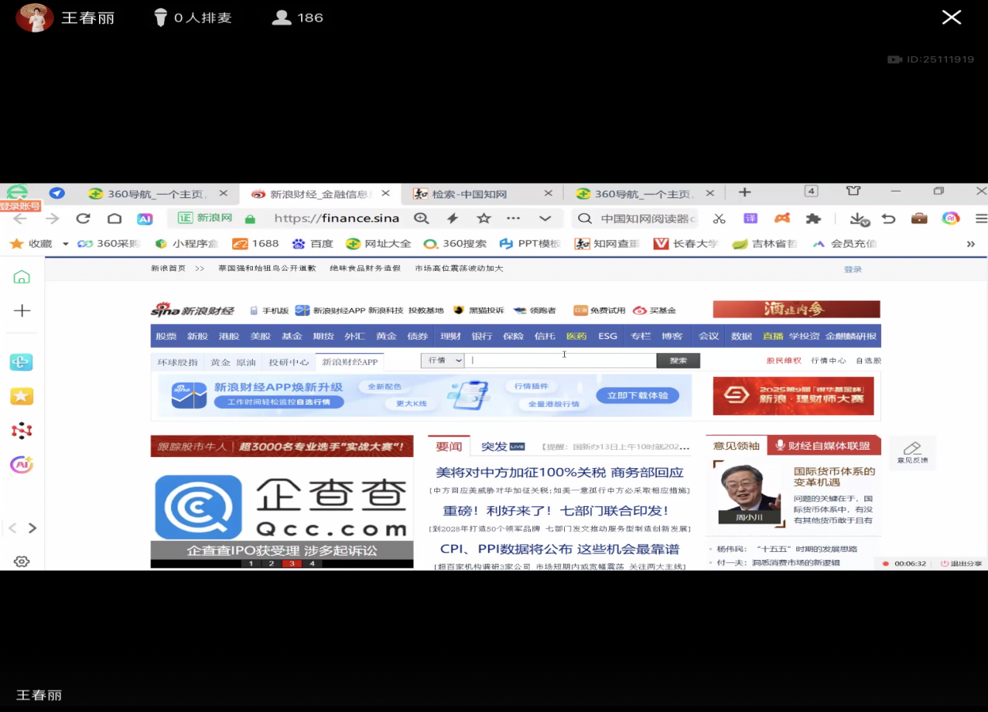Screen dimensions: 988x712
Task: Select the 突发 news tab
Action: (x=494, y=447)
